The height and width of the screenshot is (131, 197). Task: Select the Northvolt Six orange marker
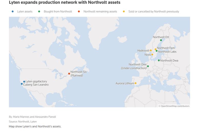pyautogui.click(x=69, y=74)
